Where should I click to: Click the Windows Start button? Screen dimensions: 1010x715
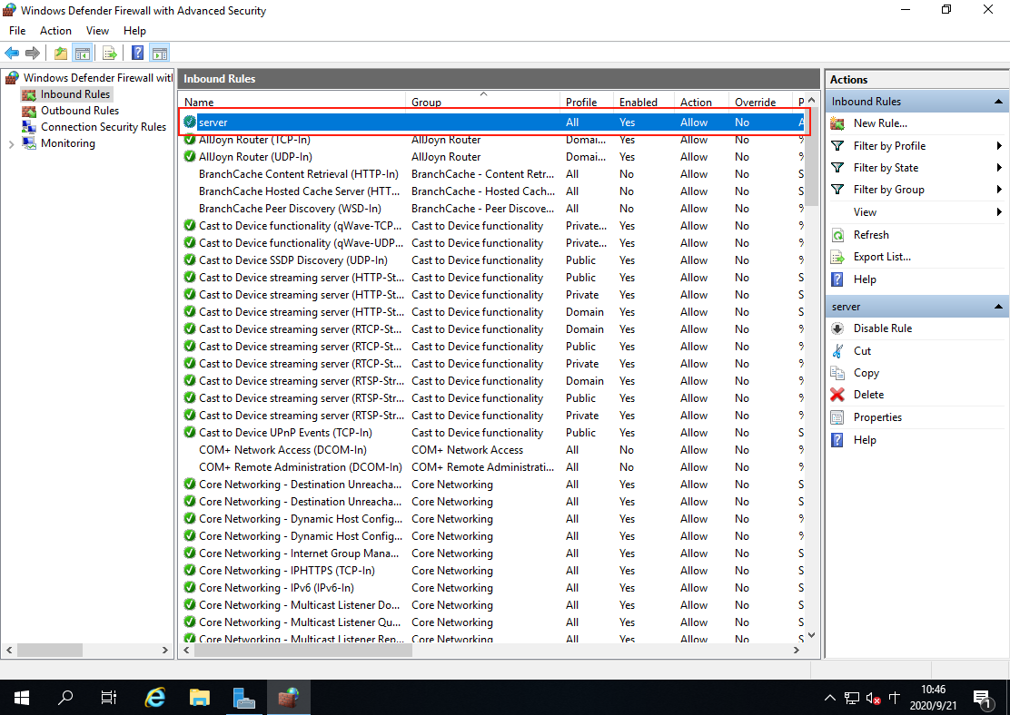(21, 697)
